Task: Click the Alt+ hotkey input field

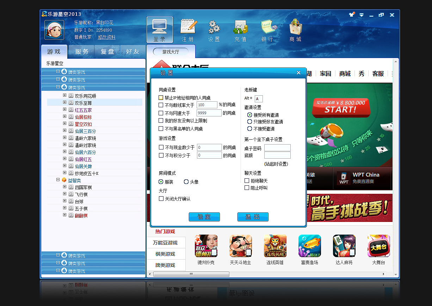Action: (x=259, y=99)
